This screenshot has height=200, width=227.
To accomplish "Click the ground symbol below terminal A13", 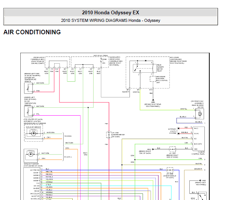I will [153, 100].
